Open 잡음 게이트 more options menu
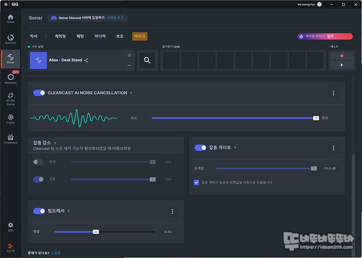362x258 pixels. (x=333, y=148)
